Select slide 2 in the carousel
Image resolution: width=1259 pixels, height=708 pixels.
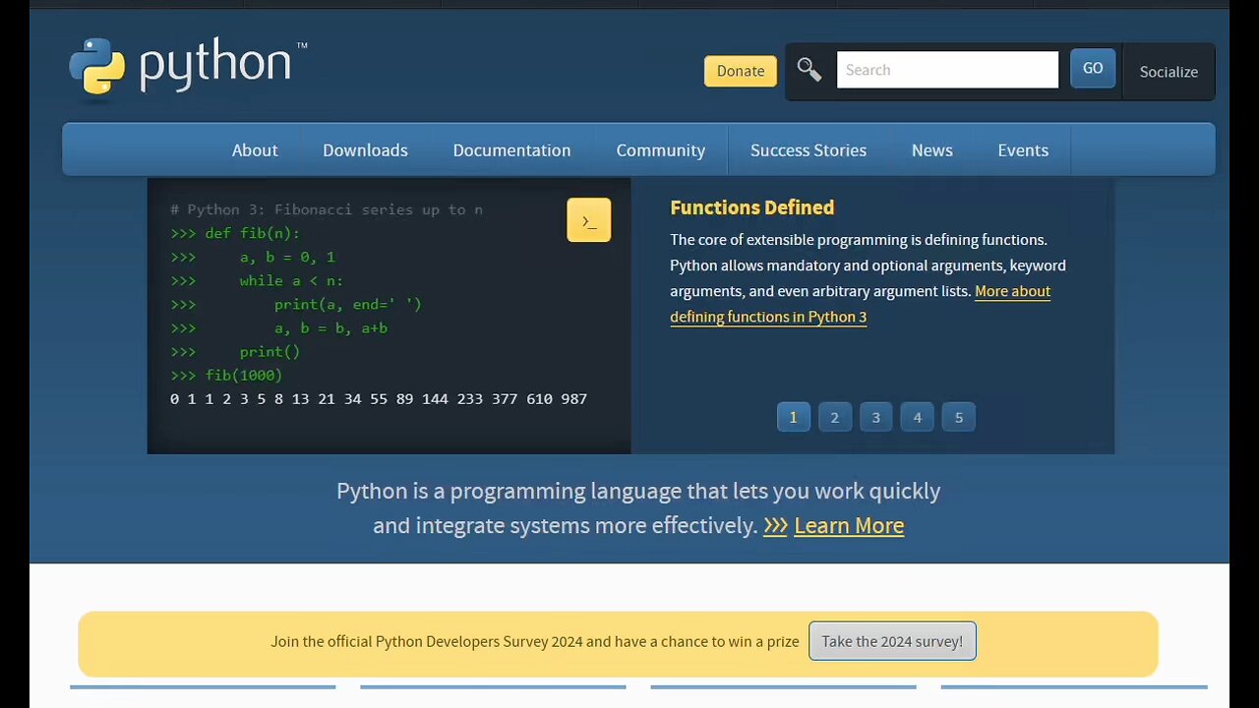click(x=835, y=418)
